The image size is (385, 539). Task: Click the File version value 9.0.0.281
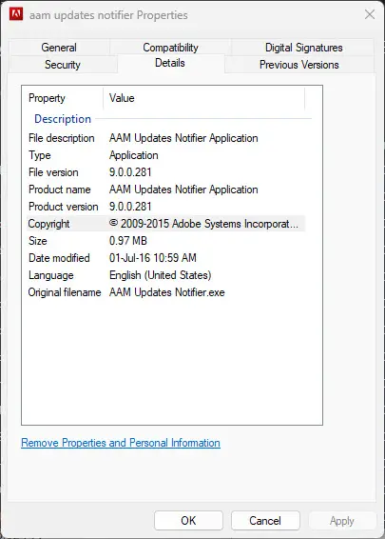[x=130, y=172]
